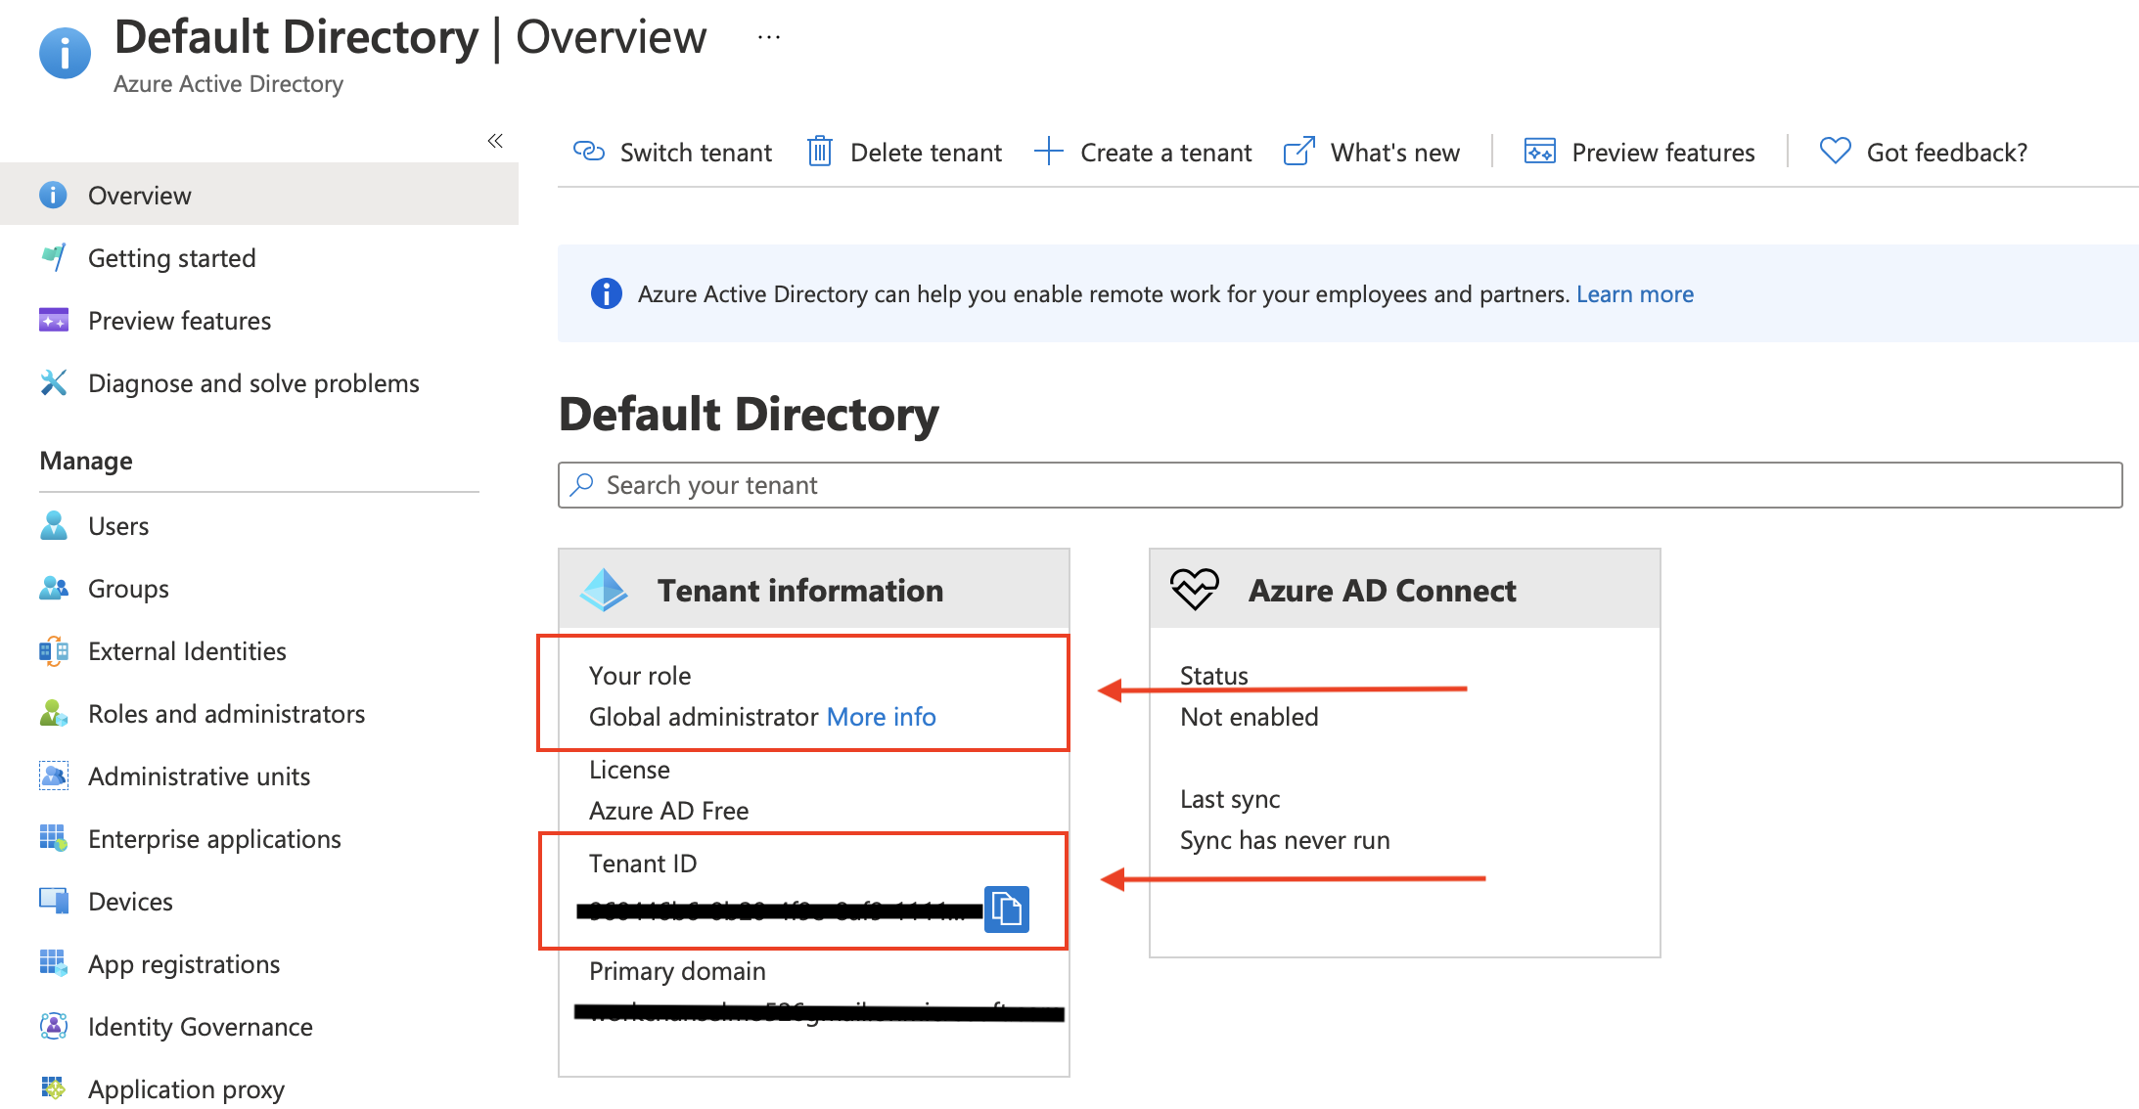The height and width of the screenshot is (1109, 2139).
Task: Click the What's new external link icon
Action: 1299,152
